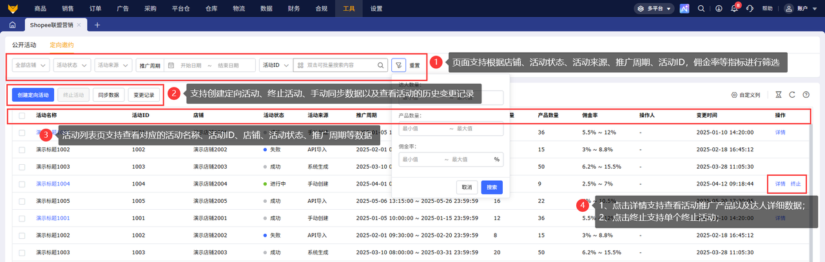Screen dimensions: 825x262
Task: Tick checkbox for first 演示标题1002 row
Action: (x=22, y=149)
